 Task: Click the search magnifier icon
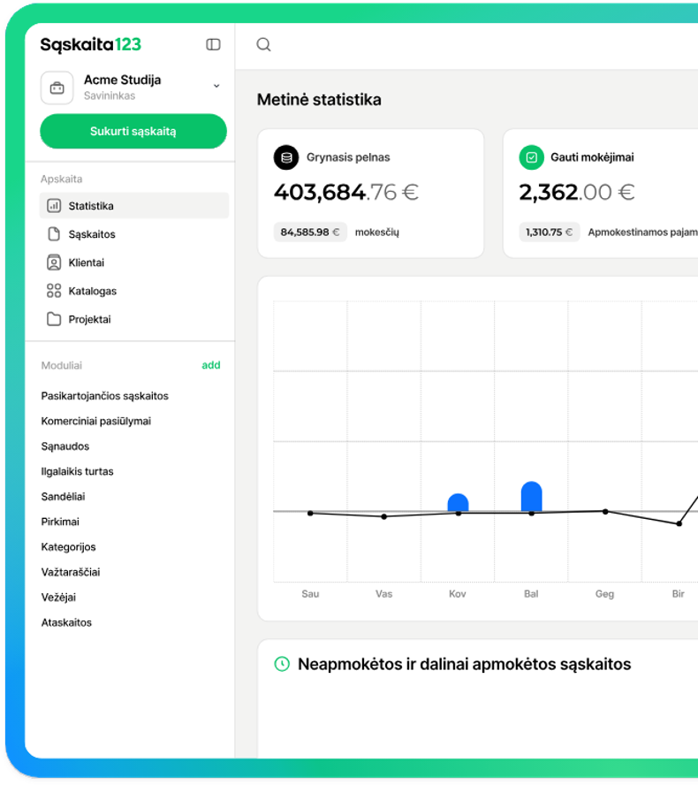pyautogui.click(x=263, y=45)
